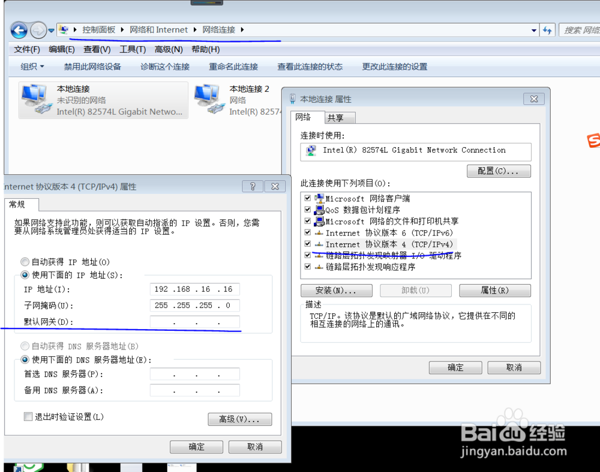The height and width of the screenshot is (472, 600).
Task: Click the help question mark in TCP/IPv4 dialog
Action: click(252, 186)
